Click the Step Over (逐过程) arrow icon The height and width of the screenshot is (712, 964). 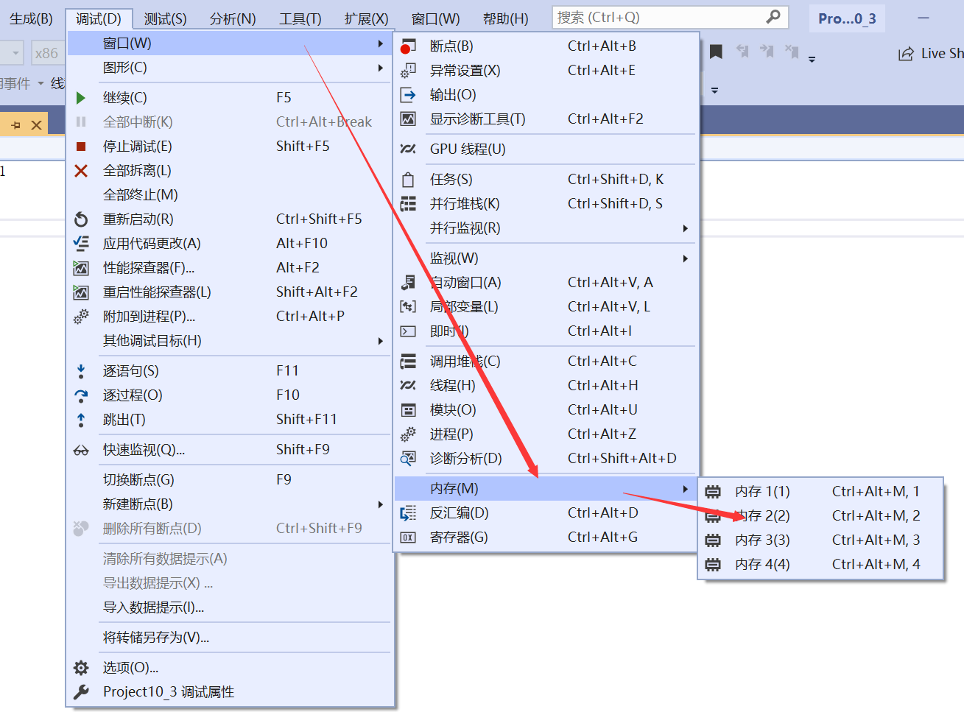(x=81, y=395)
